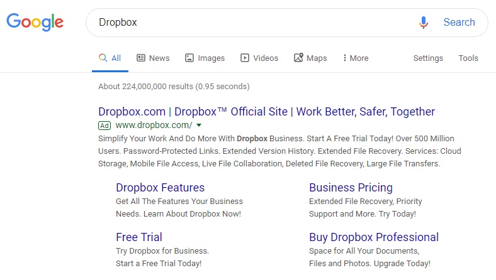This screenshot has width=496, height=280.
Task: Open the Dropbox Features sitelink
Action: click(160, 188)
